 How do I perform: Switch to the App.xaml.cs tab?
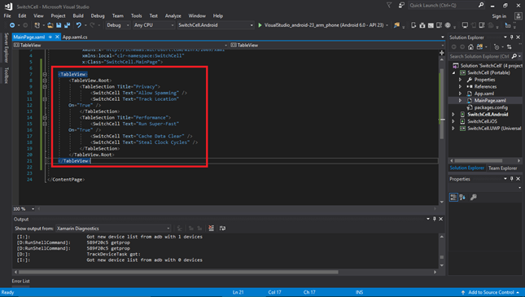[x=75, y=37]
